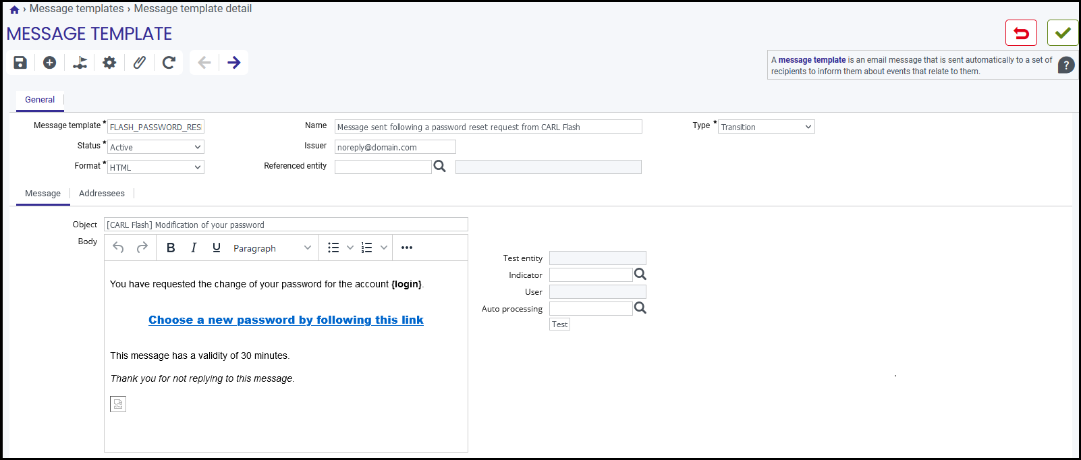Viewport: 1081px width, 460px height.
Task: Click the refresh icon in toolbar
Action: coord(169,63)
